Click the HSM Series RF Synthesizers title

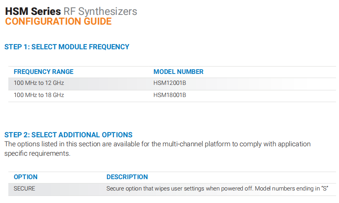[x=71, y=11]
